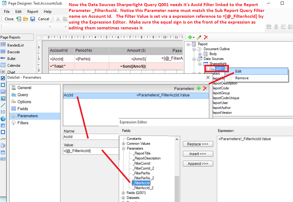Click the Name input field containing AccId
The width and height of the screenshot is (293, 202).
click(91, 137)
